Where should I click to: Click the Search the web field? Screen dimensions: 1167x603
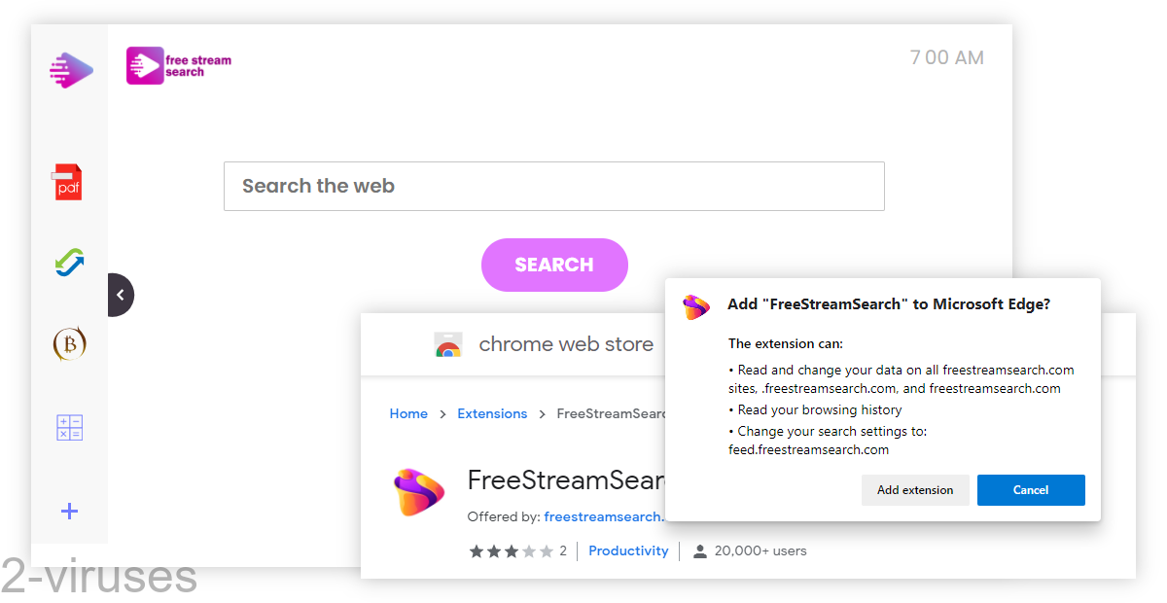(554, 186)
